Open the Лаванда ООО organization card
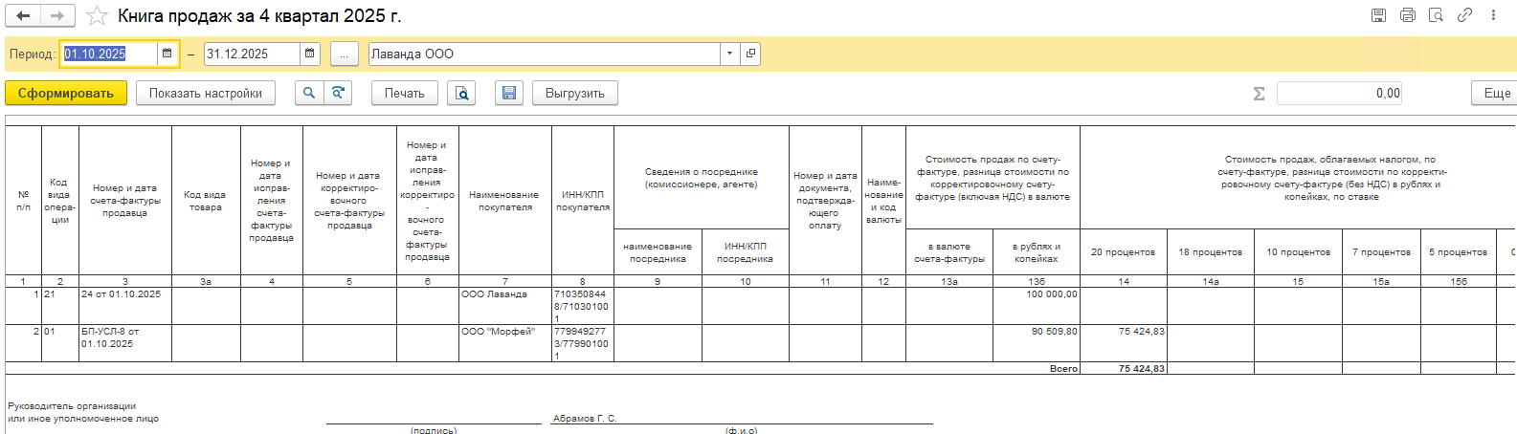The image size is (1517, 434). pyautogui.click(x=750, y=54)
